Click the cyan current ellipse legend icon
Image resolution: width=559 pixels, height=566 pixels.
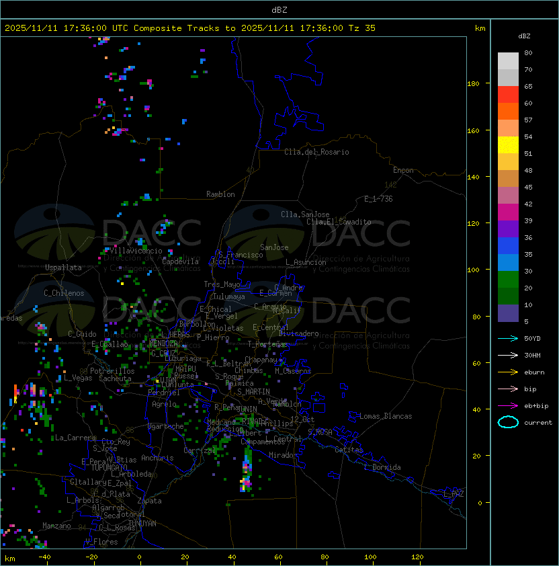[x=508, y=422]
